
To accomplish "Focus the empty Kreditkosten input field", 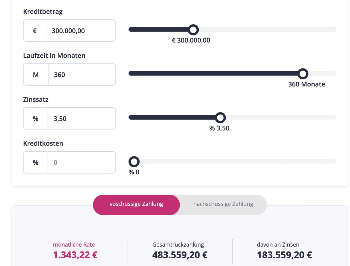I will 81,163.
